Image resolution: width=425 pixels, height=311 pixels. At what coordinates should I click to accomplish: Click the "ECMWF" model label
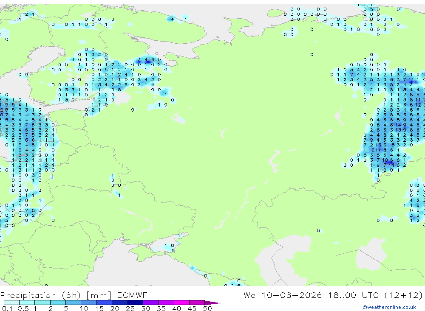tap(132, 295)
